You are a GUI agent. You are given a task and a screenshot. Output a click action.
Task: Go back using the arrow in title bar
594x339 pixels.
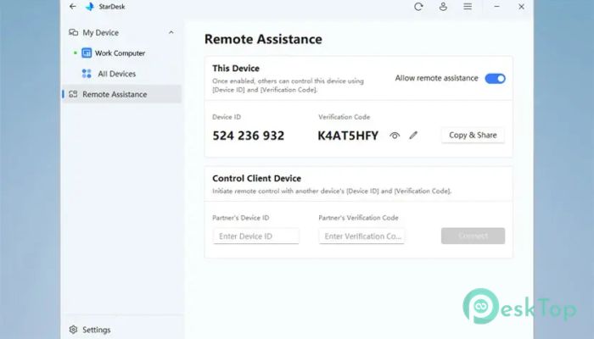tap(73, 7)
